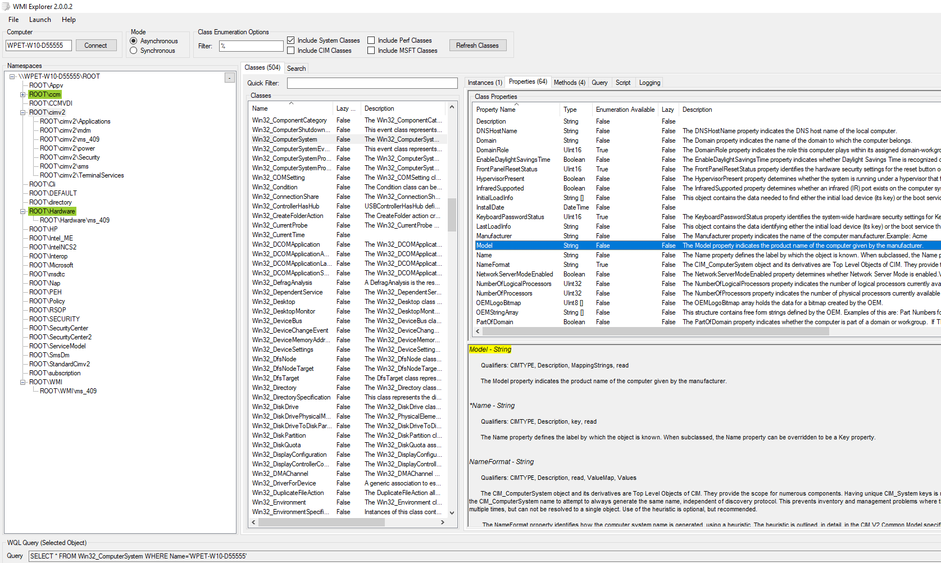Click the Namespaces panel collapse button

click(x=230, y=78)
